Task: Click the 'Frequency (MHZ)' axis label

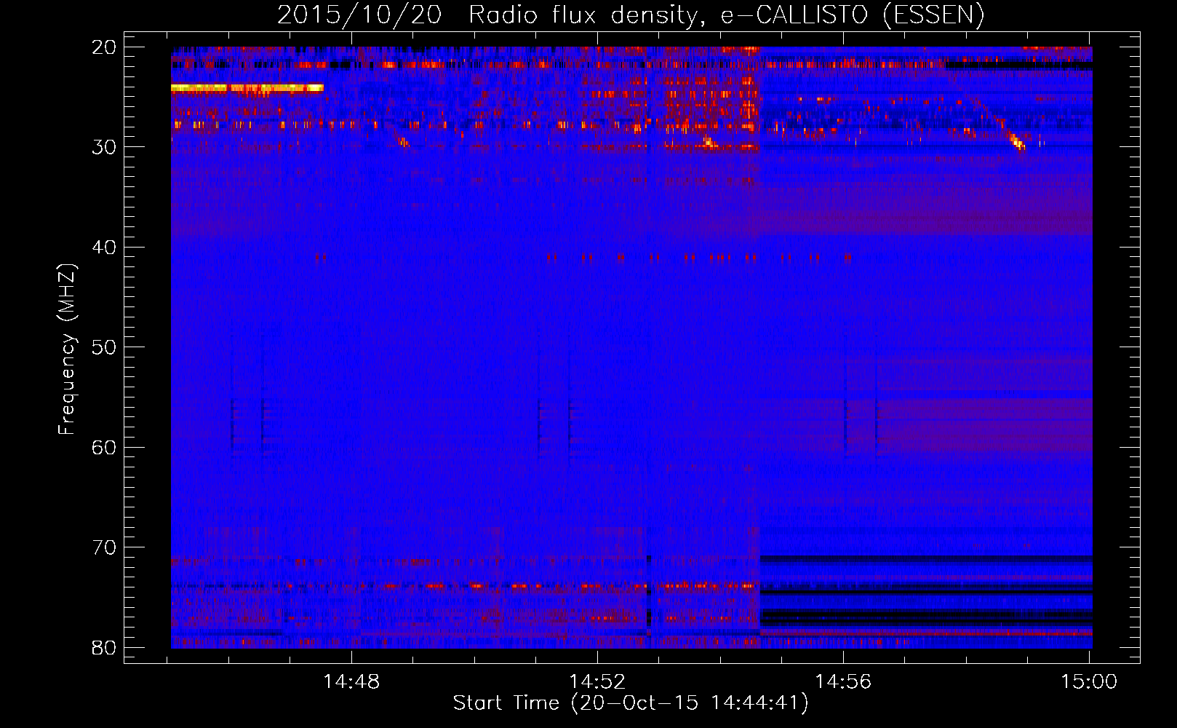Action: click(66, 349)
